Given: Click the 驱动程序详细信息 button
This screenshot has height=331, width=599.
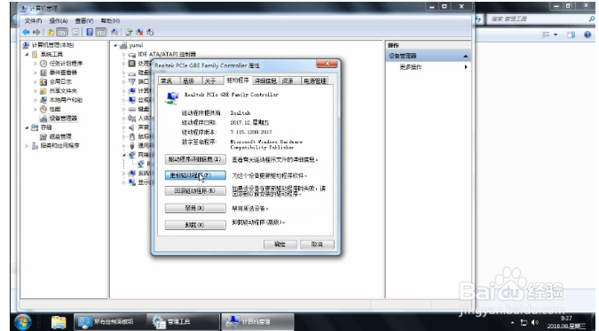Looking at the screenshot, I should tap(195, 159).
